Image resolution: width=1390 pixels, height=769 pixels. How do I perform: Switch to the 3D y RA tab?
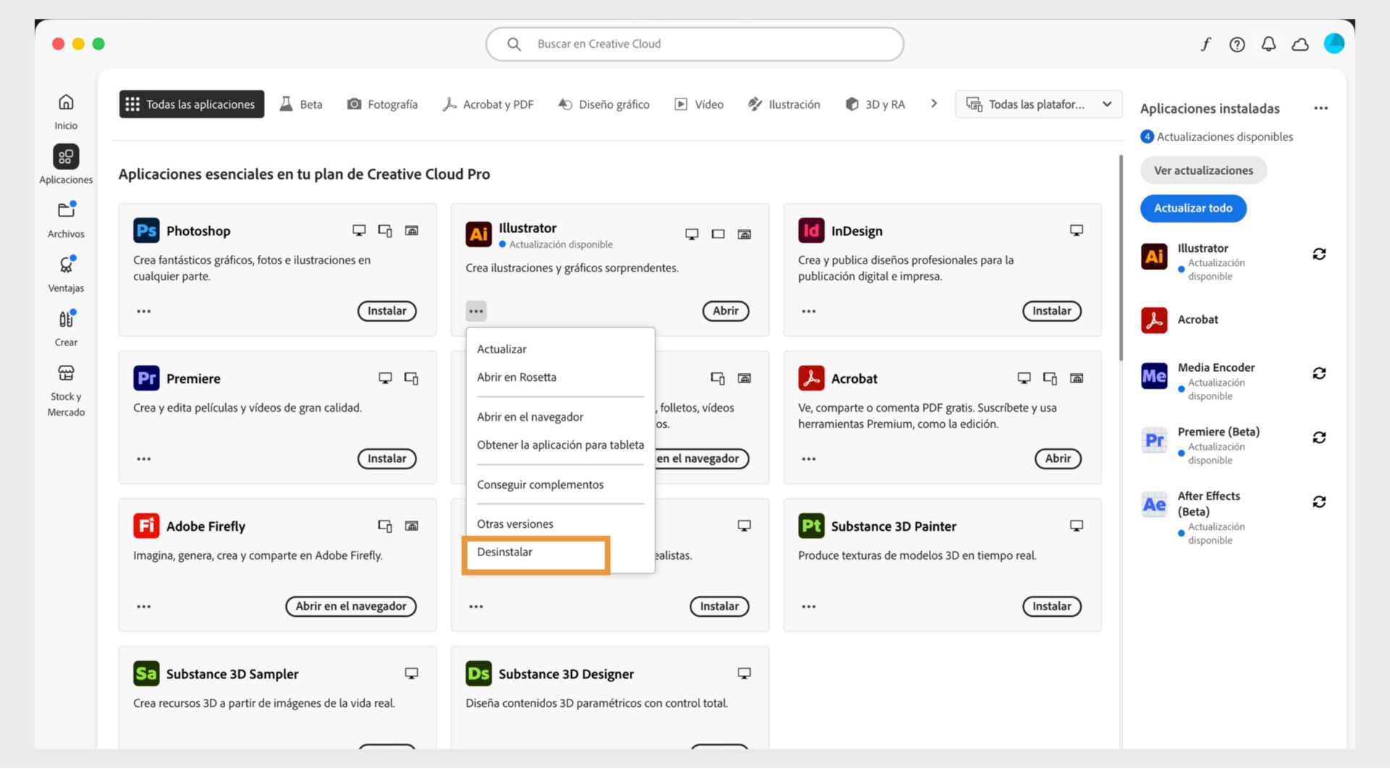(x=875, y=104)
